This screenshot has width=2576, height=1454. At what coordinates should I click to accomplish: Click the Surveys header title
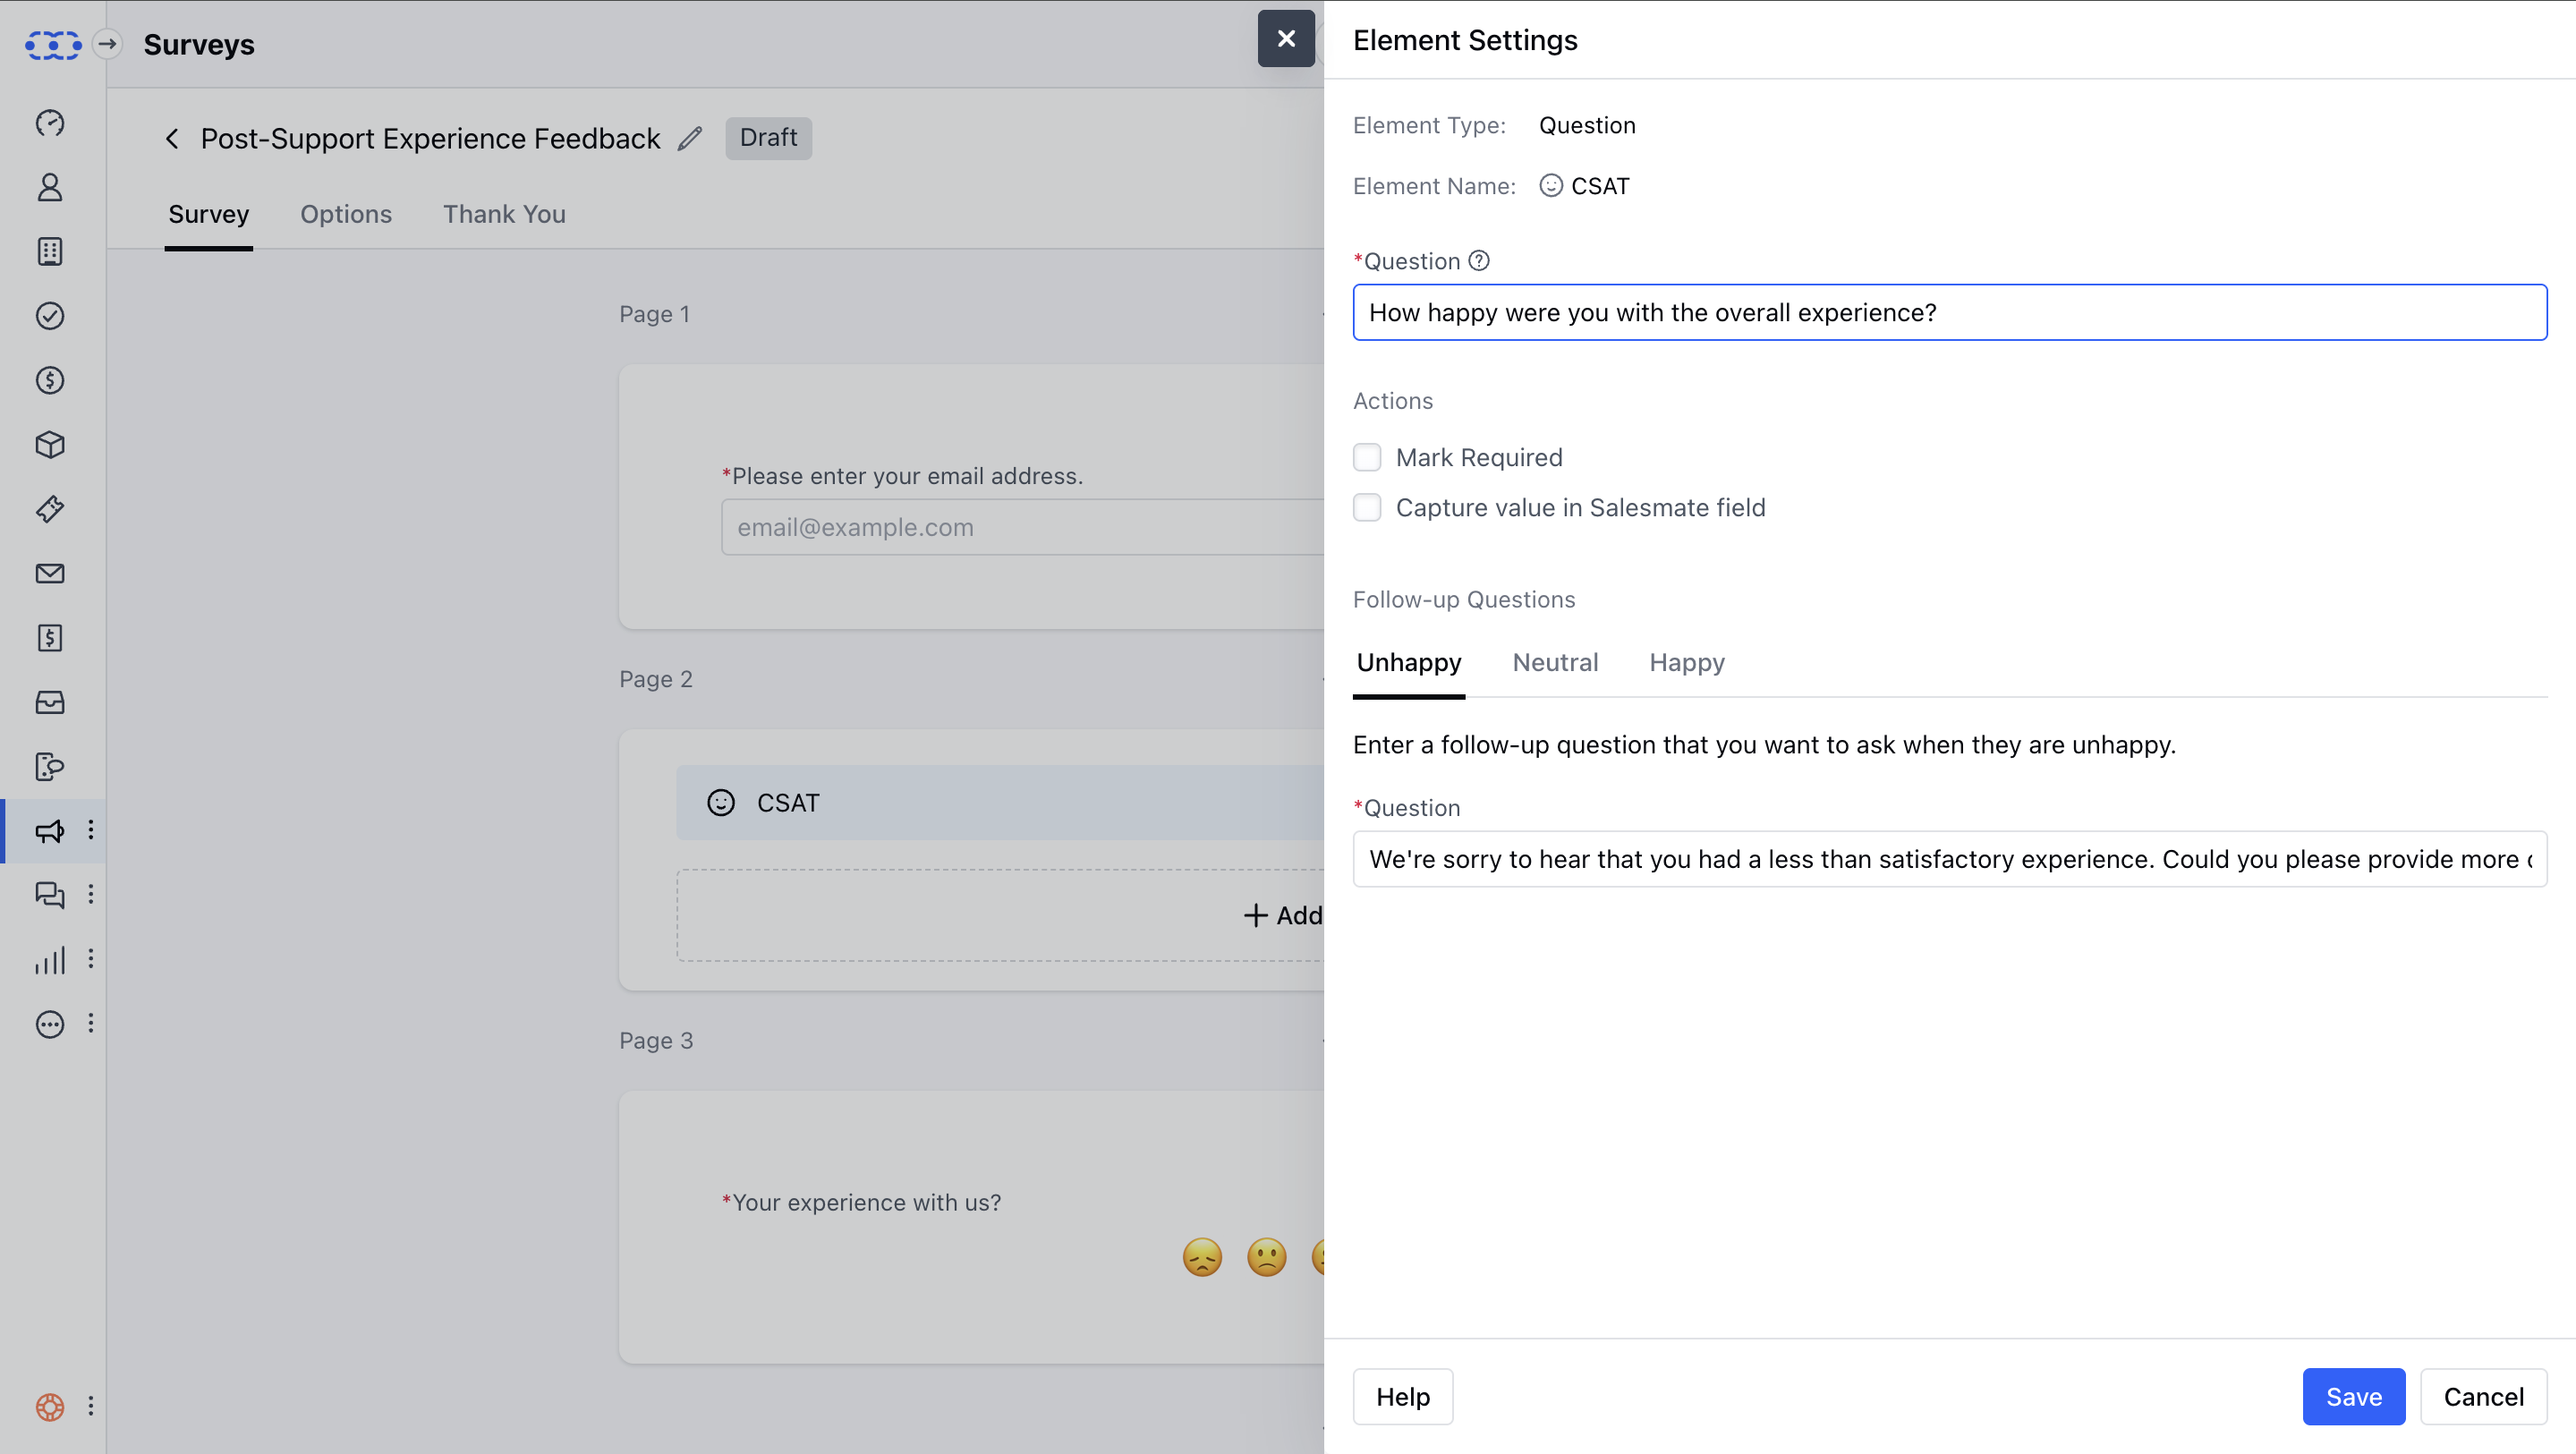(x=199, y=44)
